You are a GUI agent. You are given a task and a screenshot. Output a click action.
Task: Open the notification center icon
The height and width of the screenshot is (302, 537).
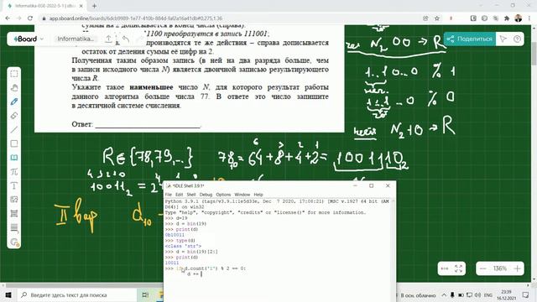525,294
